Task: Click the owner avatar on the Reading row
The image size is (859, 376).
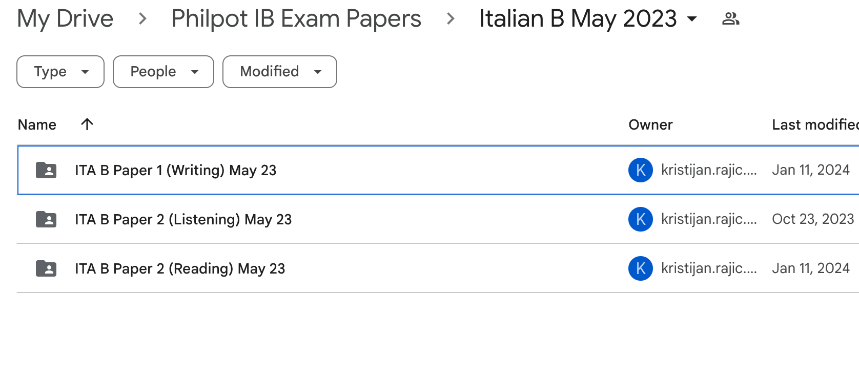Action: coord(640,268)
